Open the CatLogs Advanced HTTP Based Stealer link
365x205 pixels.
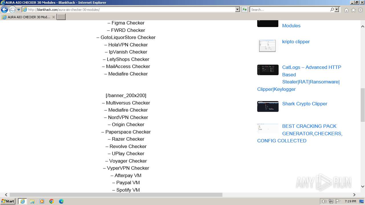coord(299,78)
